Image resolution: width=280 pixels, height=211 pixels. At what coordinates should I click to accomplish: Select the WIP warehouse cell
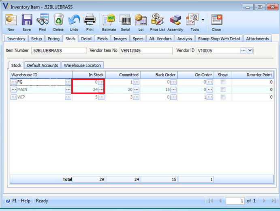point(41,97)
